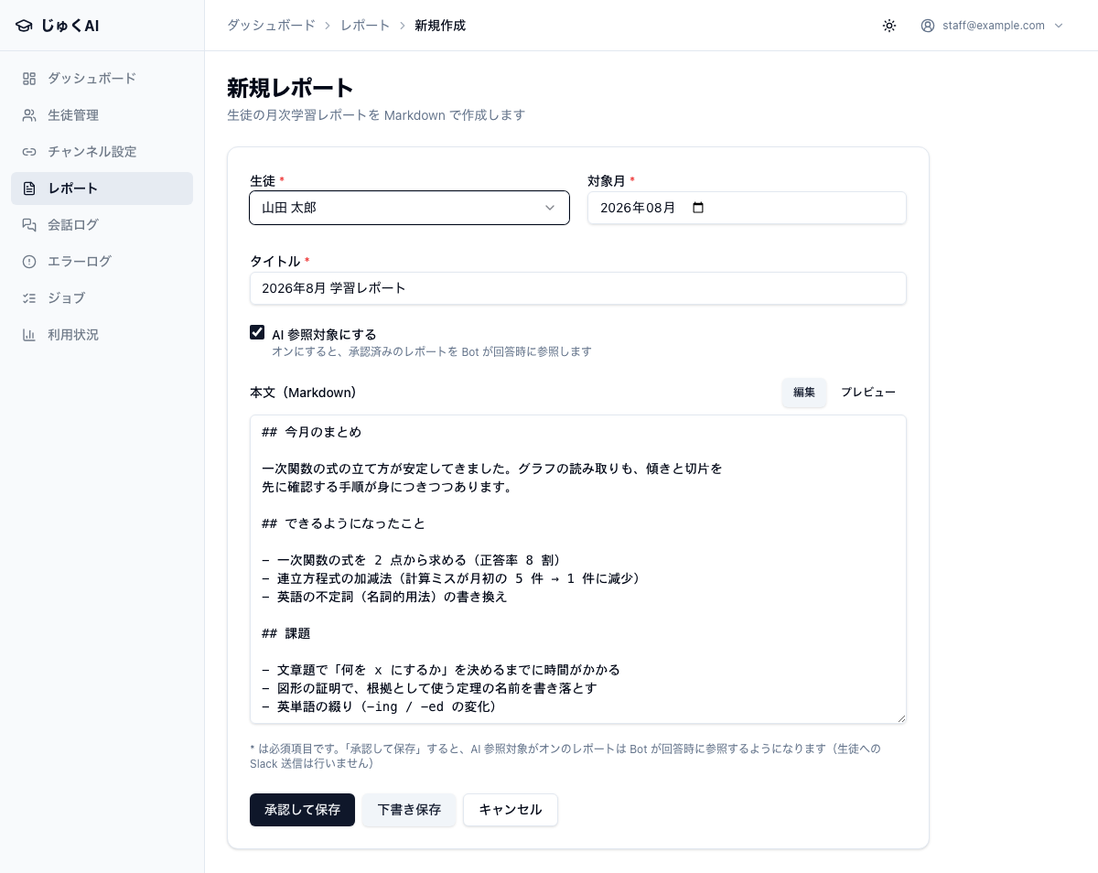
Task: Click the textarea resize handle corner
Action: (x=900, y=717)
